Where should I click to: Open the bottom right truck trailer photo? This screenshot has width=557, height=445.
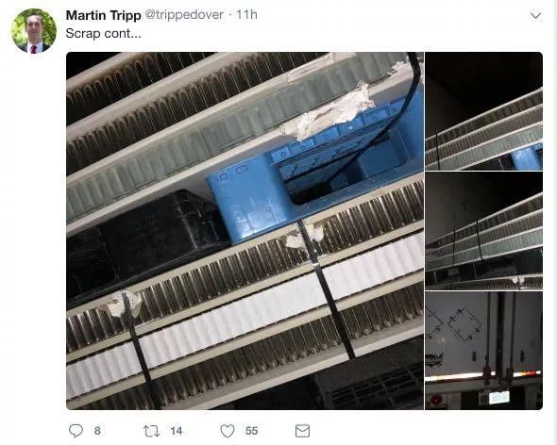coord(483,351)
